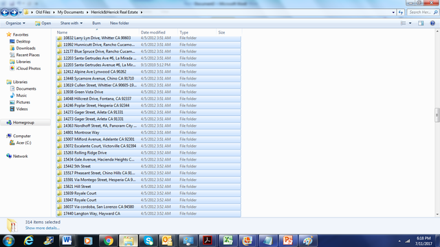Sort by the Type column header

coord(197,32)
